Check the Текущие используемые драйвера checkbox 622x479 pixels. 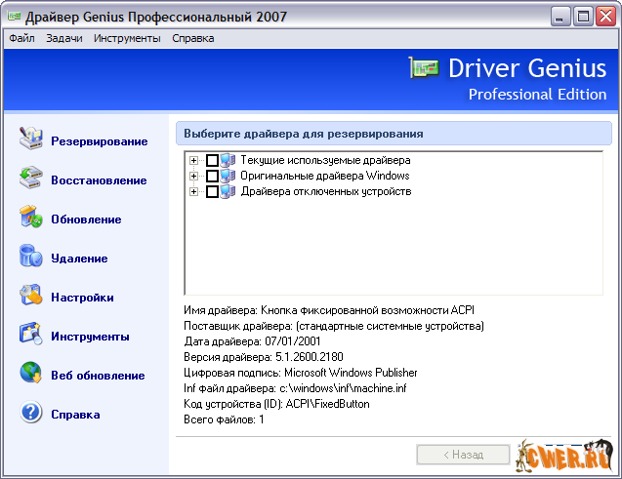tap(212, 160)
